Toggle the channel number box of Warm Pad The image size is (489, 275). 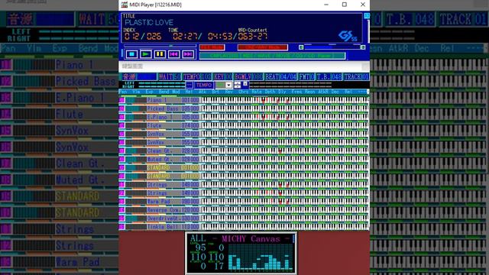pyautogui.click(x=121, y=202)
